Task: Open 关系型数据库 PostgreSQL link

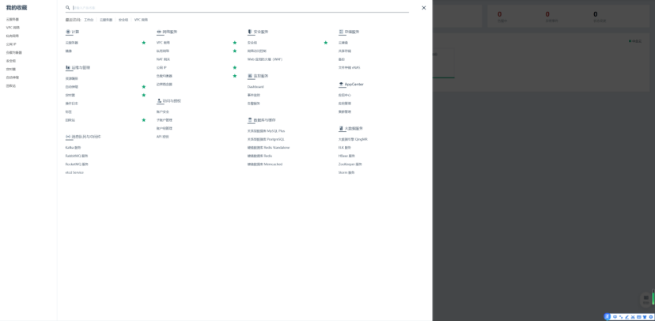Action: coord(266,139)
